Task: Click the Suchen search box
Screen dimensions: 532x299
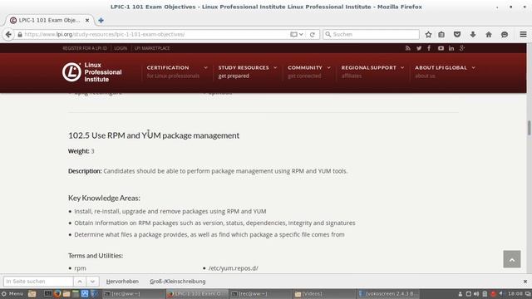Action: [x=372, y=34]
